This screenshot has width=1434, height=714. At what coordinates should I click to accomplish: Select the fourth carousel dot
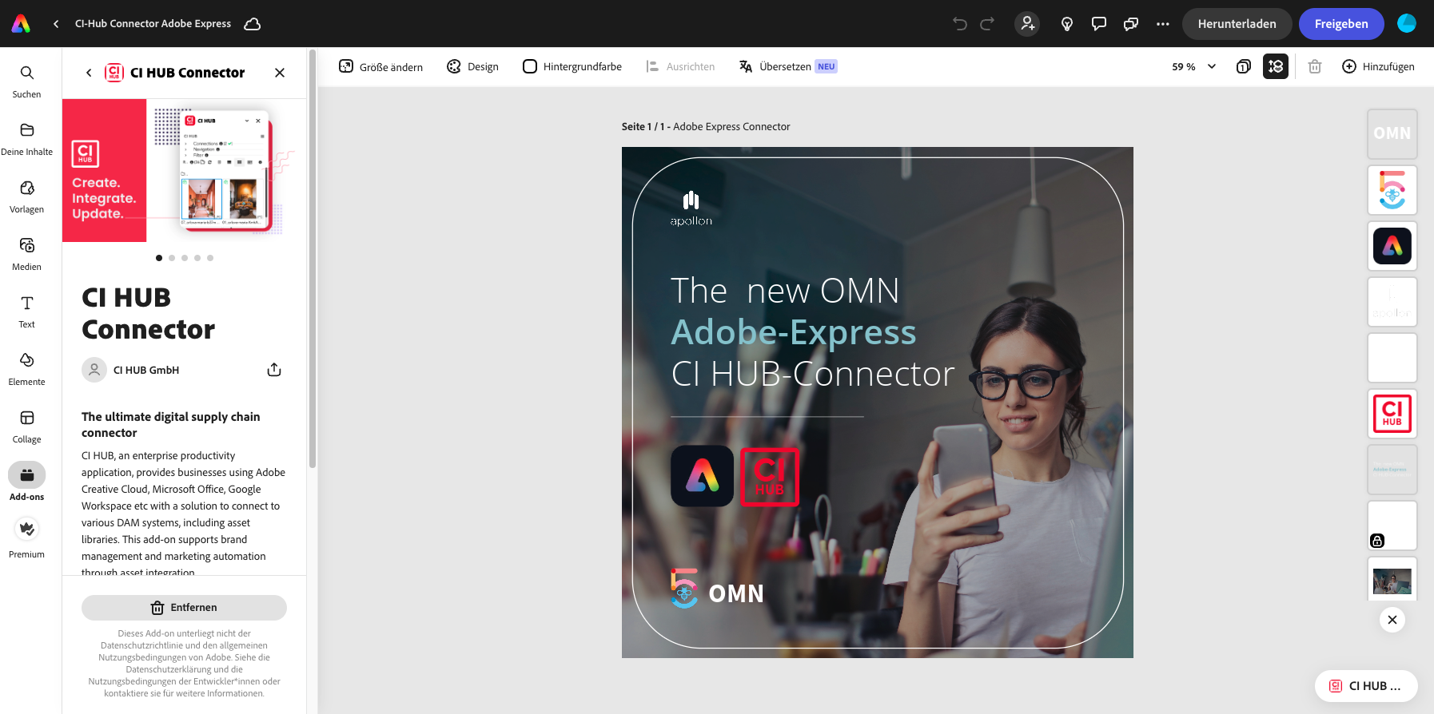[197, 258]
